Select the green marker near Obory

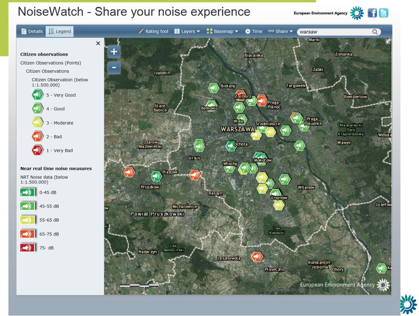pyautogui.click(x=381, y=268)
